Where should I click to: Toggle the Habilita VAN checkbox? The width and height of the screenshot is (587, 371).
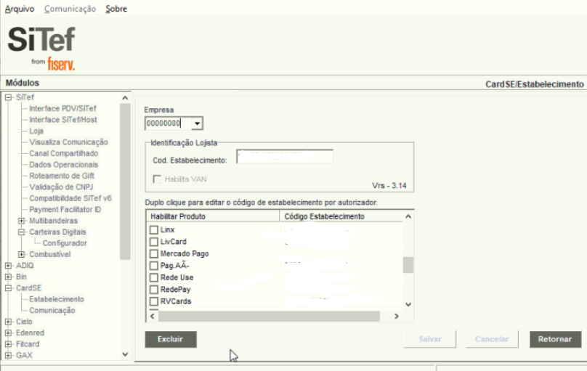click(x=157, y=179)
